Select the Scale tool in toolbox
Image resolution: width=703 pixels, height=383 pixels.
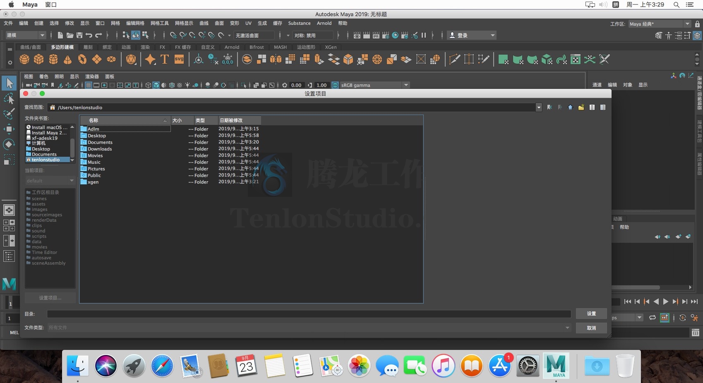[x=9, y=160]
